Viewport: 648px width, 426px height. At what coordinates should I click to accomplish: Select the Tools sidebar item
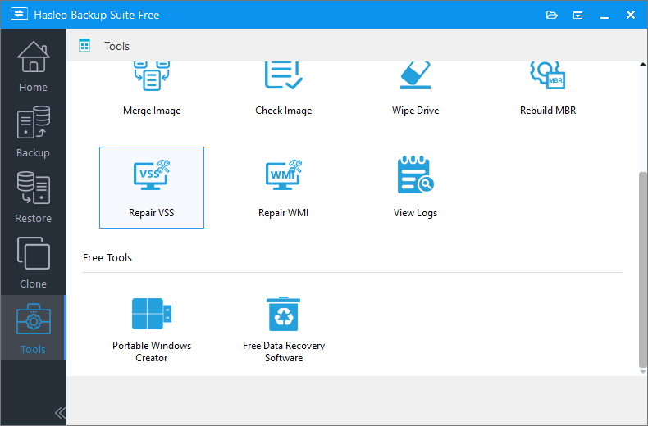[33, 328]
